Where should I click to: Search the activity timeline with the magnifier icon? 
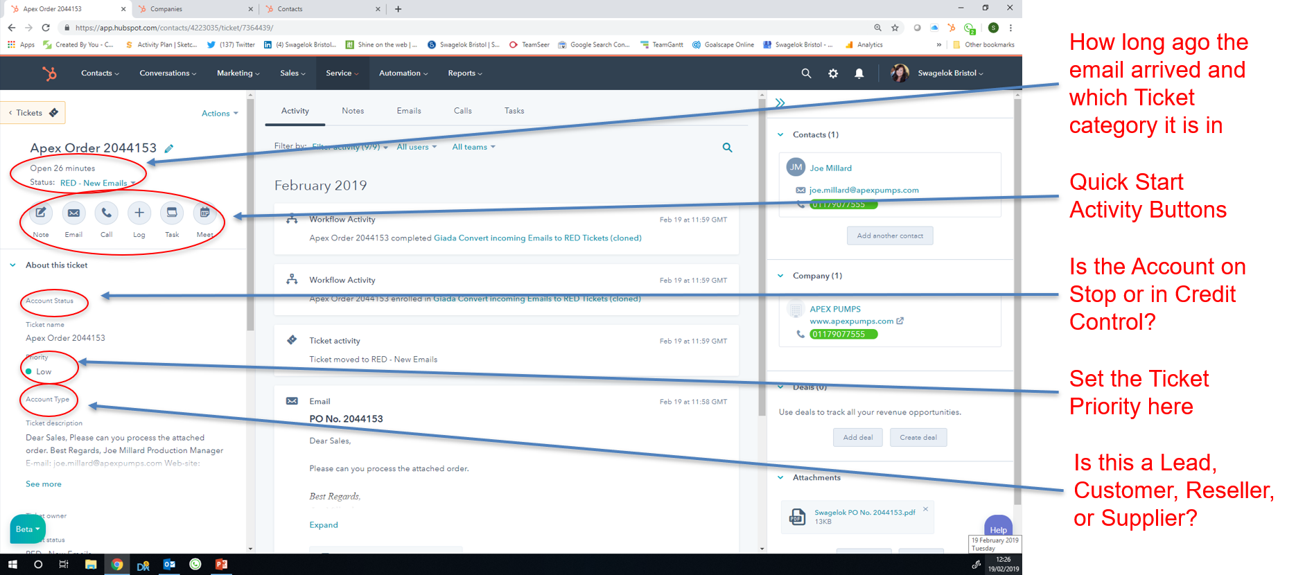[x=727, y=148]
